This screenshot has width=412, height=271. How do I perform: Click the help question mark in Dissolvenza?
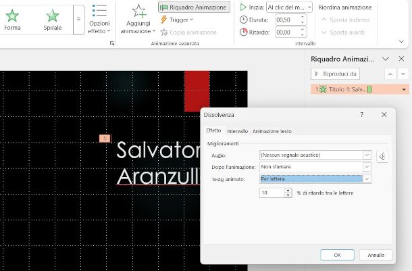(362, 115)
